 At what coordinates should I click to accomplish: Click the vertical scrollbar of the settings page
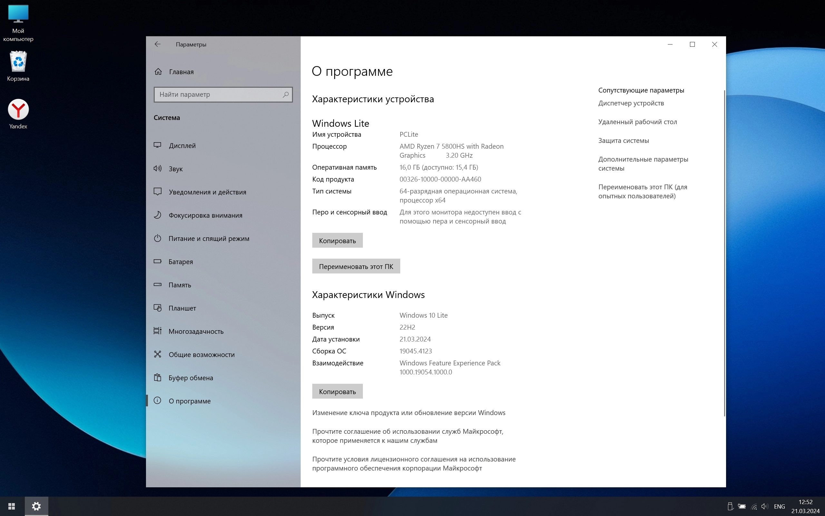coord(724,253)
